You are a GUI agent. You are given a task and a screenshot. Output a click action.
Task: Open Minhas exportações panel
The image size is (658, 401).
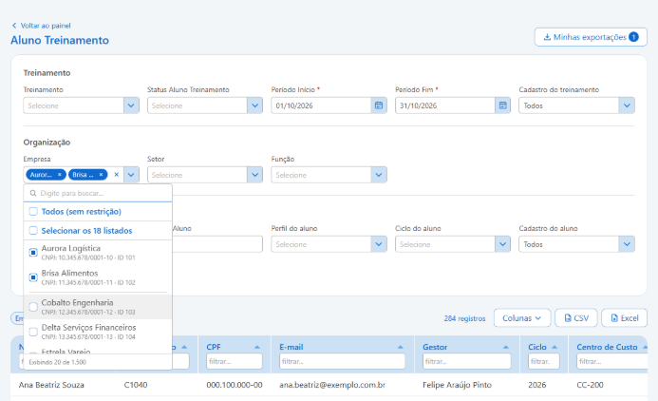[591, 37]
